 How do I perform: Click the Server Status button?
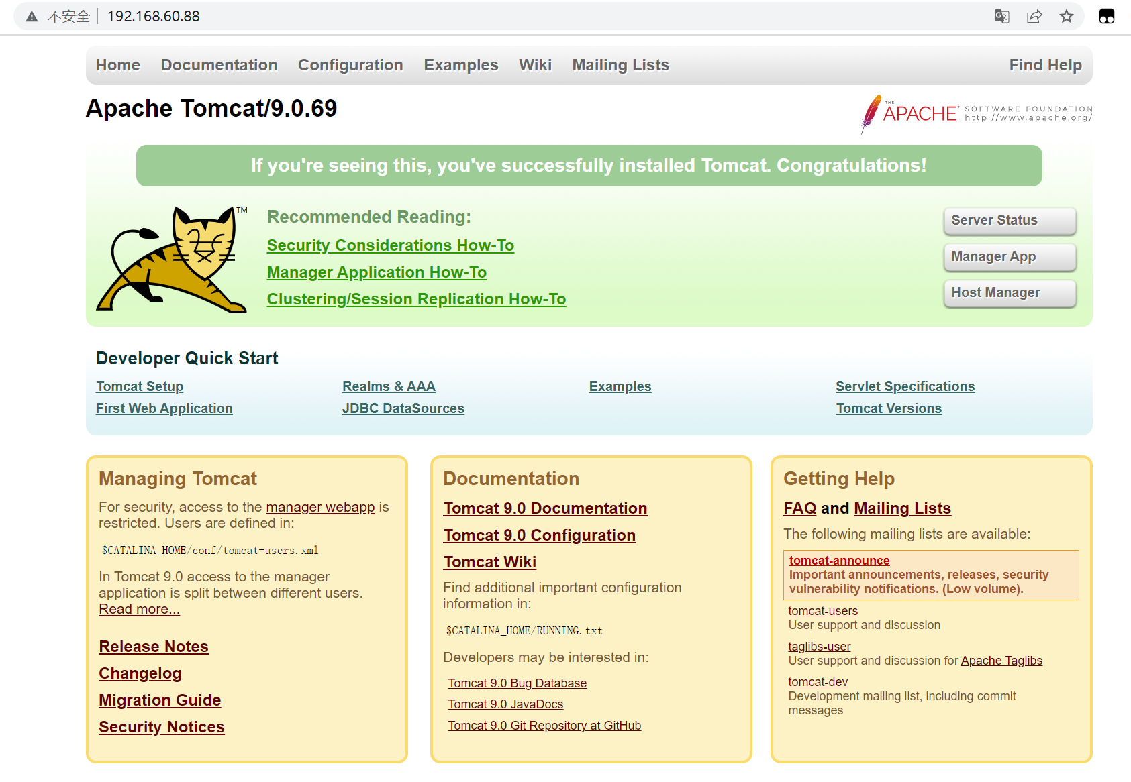click(1010, 220)
